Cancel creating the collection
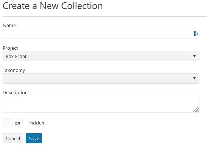Viewport: 207px width, 152px height. [x=13, y=138]
